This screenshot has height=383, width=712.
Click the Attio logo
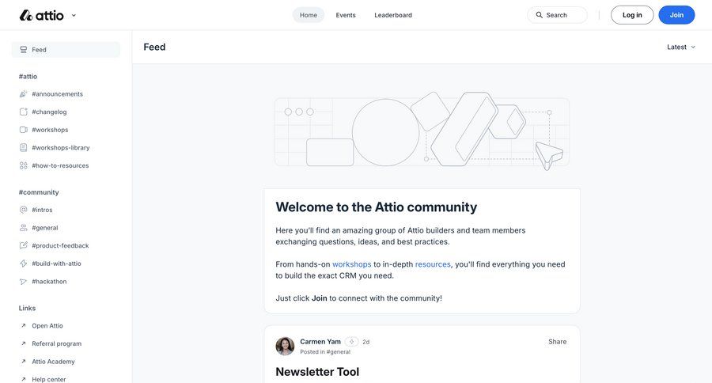coord(41,16)
